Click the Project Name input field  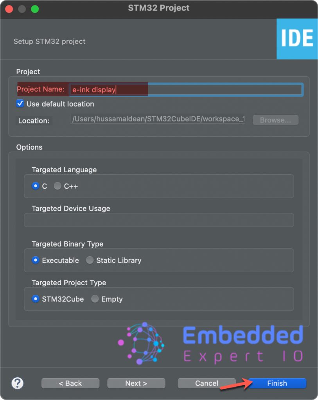point(186,89)
